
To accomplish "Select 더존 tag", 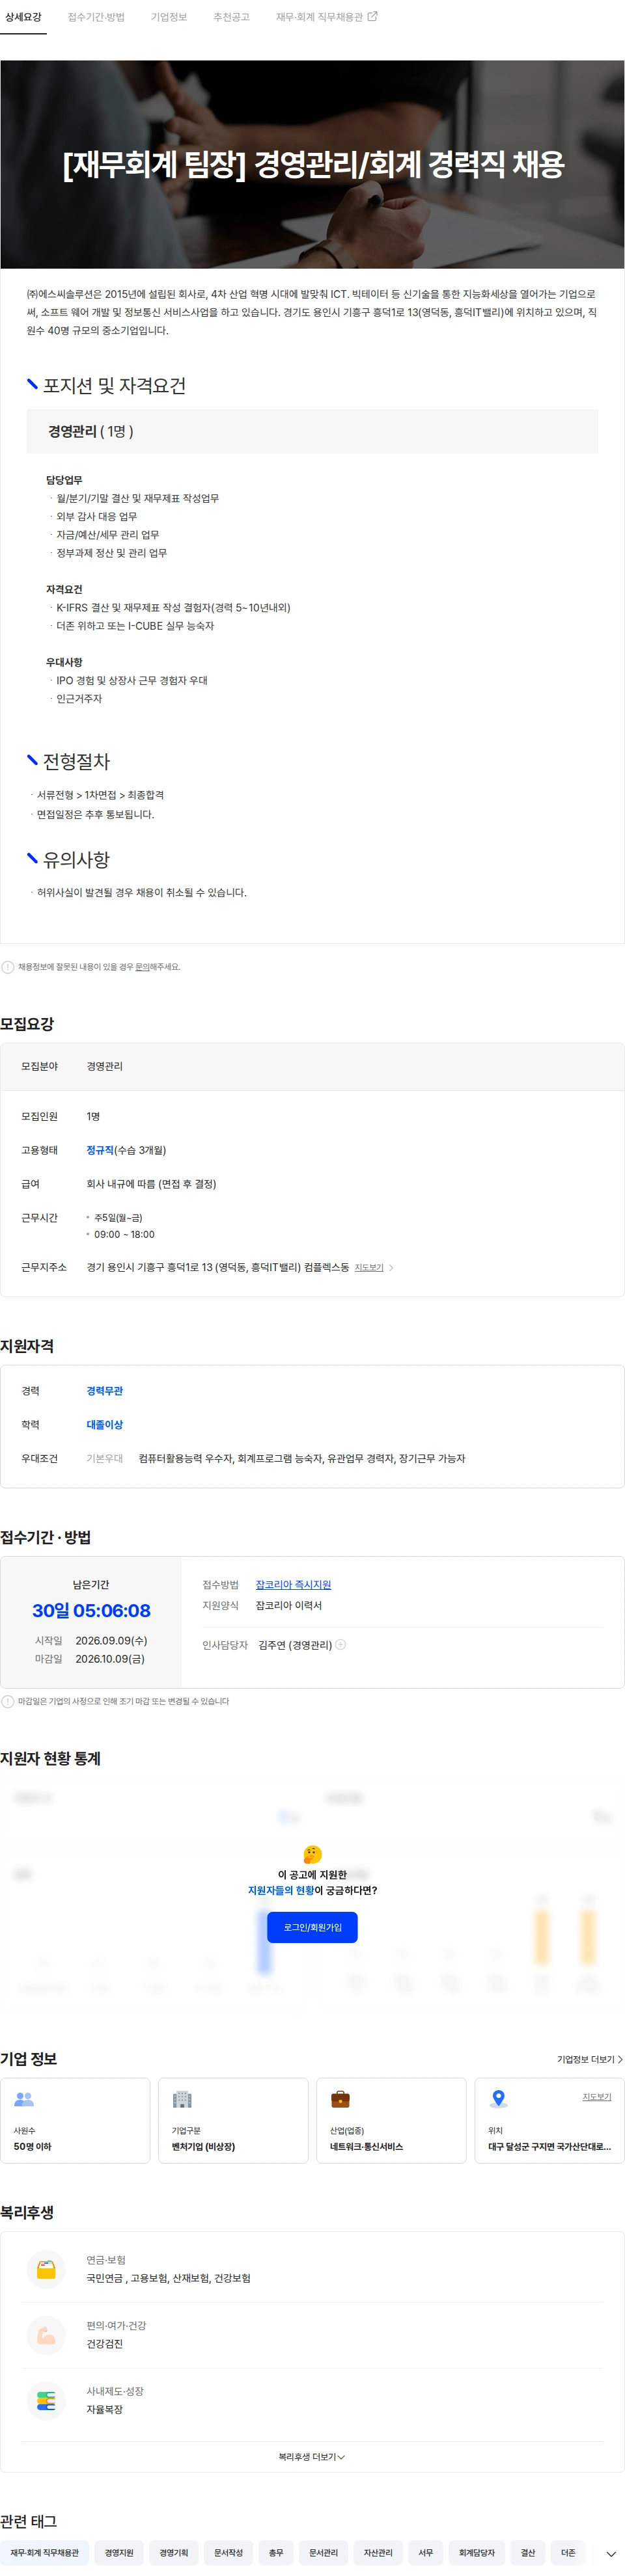I will tap(568, 2553).
